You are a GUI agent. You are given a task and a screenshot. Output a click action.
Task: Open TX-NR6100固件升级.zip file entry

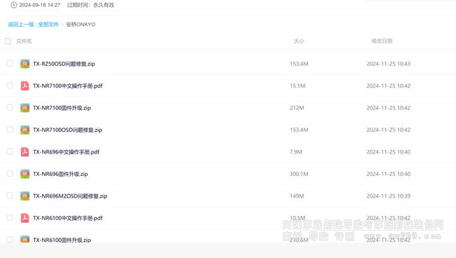tap(62, 240)
